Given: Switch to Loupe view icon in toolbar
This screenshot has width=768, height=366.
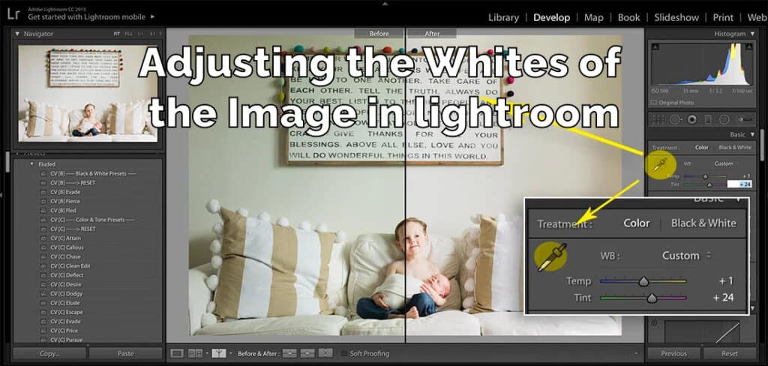Looking at the screenshot, I should click(177, 353).
